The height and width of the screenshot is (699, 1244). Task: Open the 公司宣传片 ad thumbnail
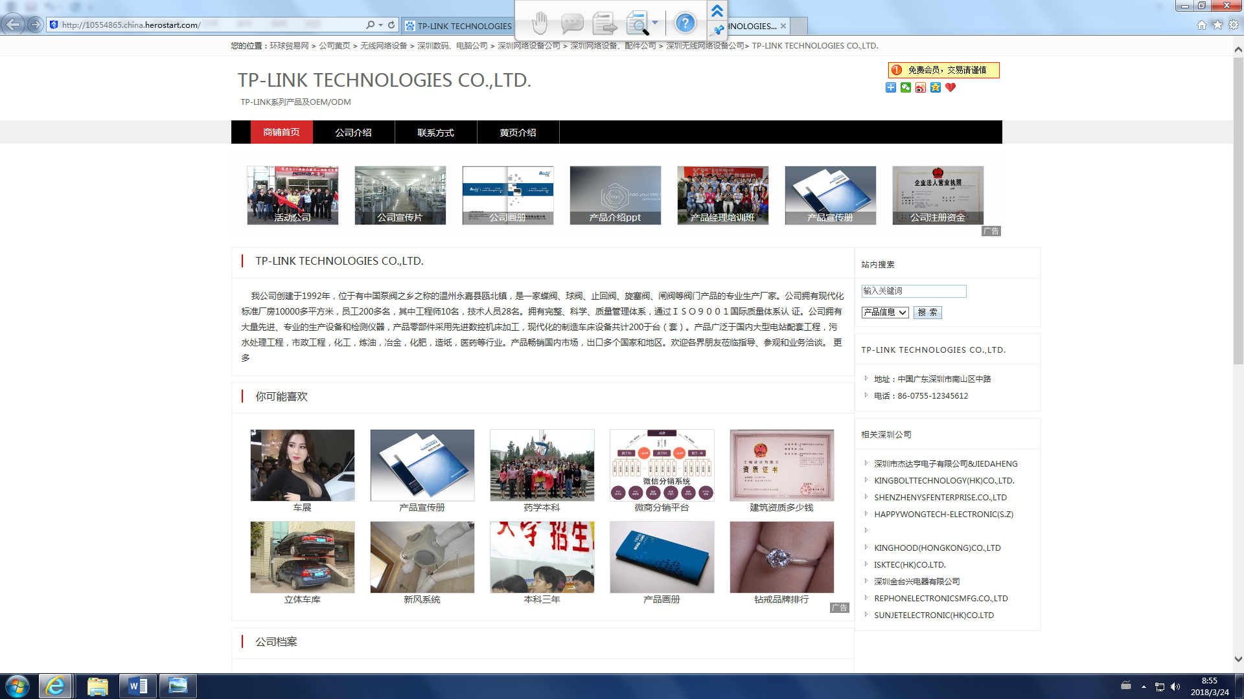click(400, 195)
